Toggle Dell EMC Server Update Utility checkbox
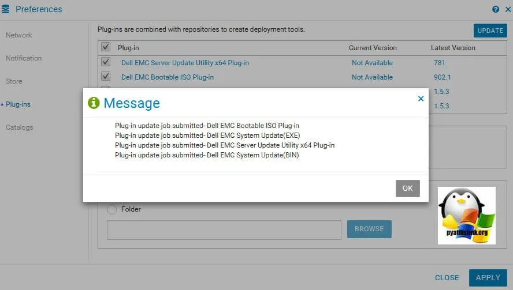Screen dimensions: 513x290 tap(106, 62)
